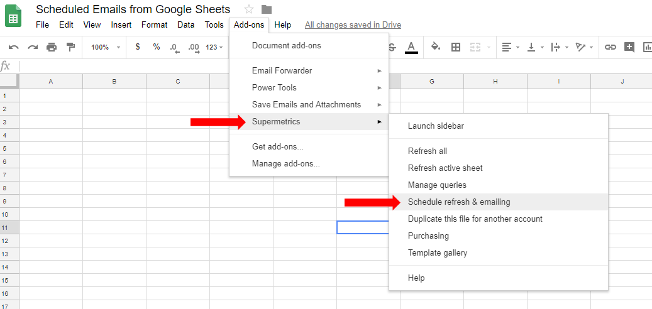The height and width of the screenshot is (309, 652).
Task: Select the Supermetrics menu entry
Action: pyautogui.click(x=309, y=122)
